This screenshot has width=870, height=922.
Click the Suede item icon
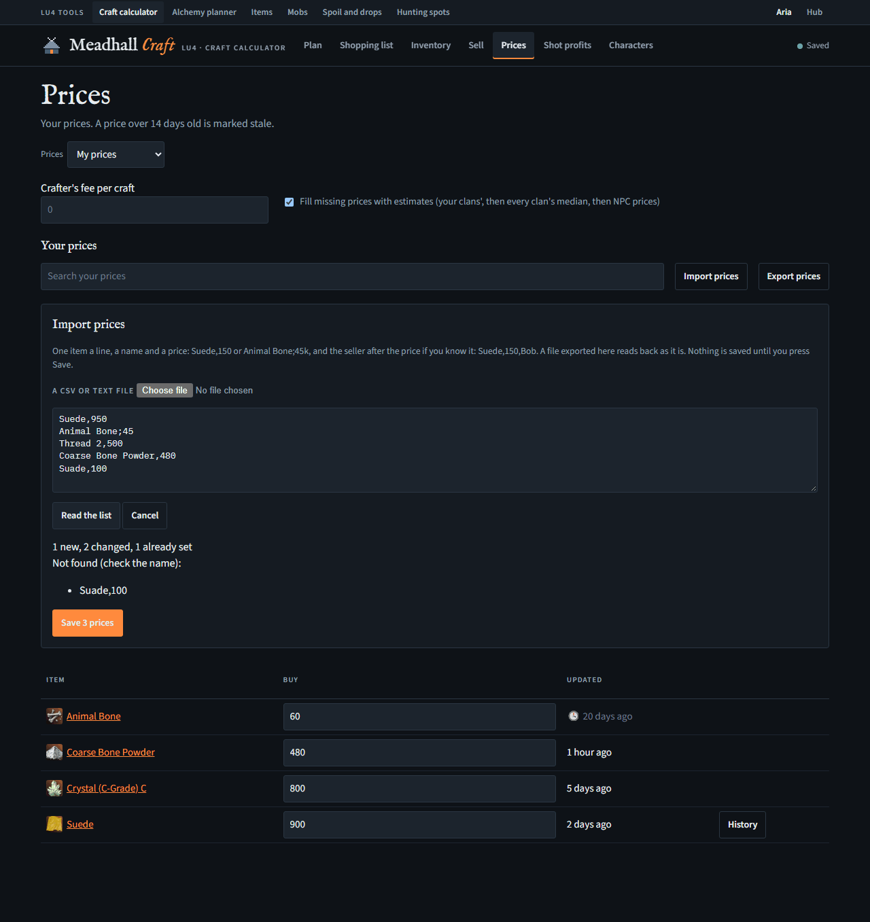click(54, 824)
